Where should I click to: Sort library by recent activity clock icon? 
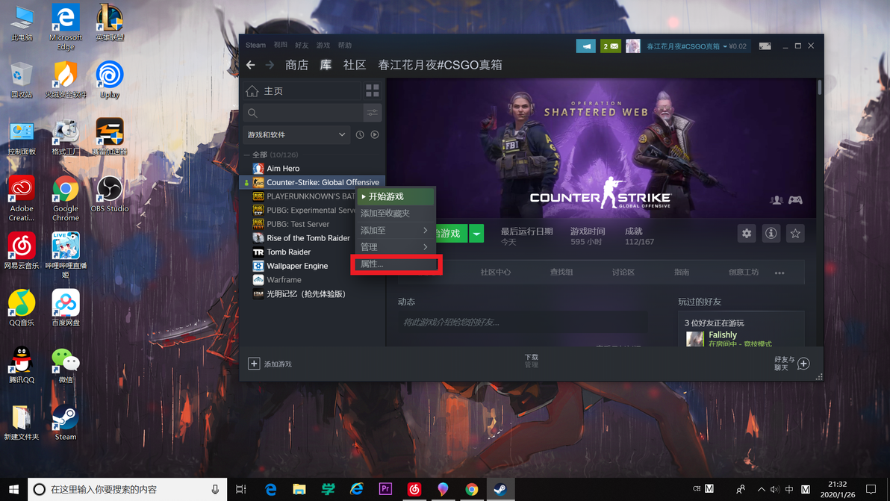coord(360,134)
